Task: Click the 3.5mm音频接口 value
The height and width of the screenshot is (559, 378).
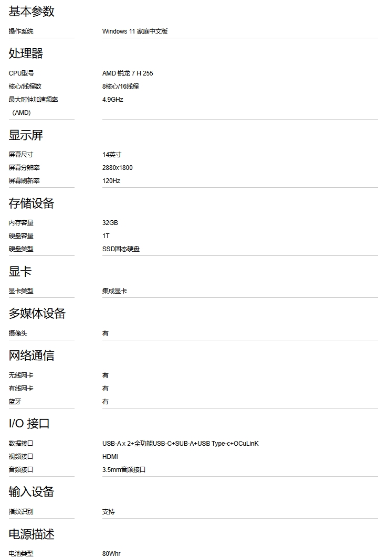Action: tap(124, 470)
